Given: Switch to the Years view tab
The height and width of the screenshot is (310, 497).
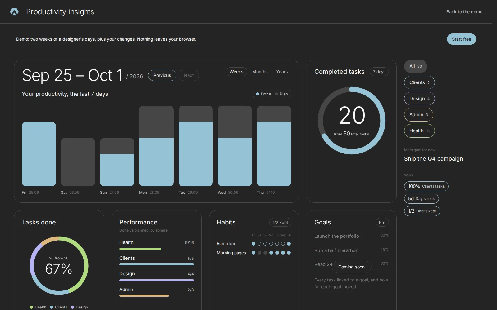Looking at the screenshot, I should click(282, 72).
